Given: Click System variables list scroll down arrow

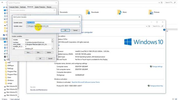Looking at the screenshot, I should (52, 48).
